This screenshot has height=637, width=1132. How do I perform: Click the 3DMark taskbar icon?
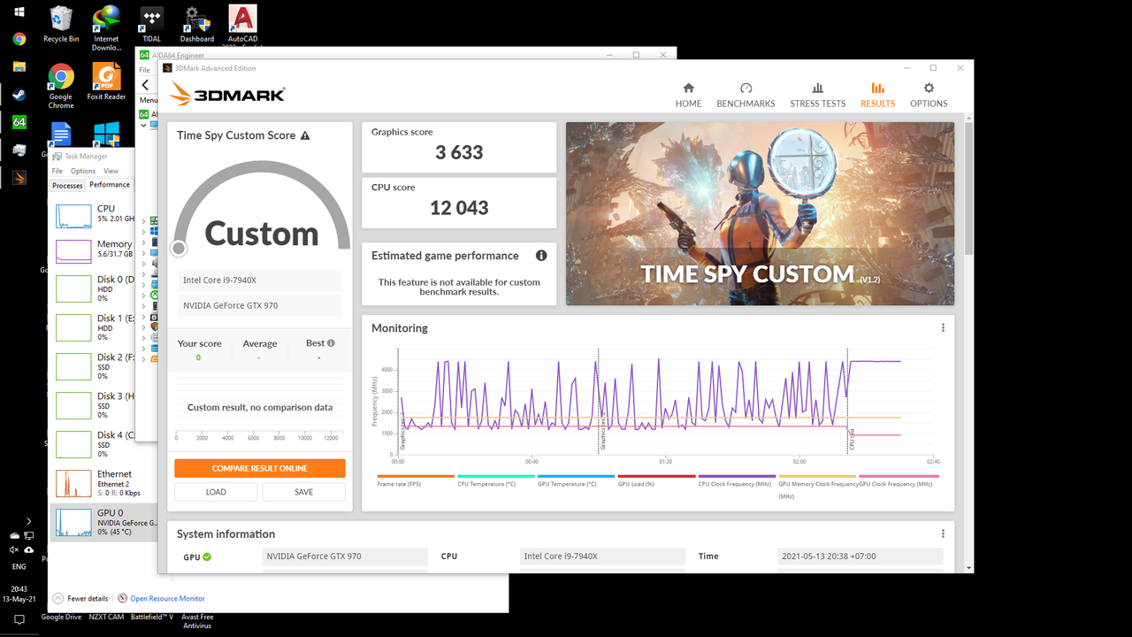point(19,178)
